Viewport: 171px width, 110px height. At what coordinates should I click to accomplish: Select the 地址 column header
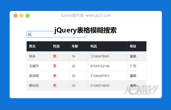[133, 46]
